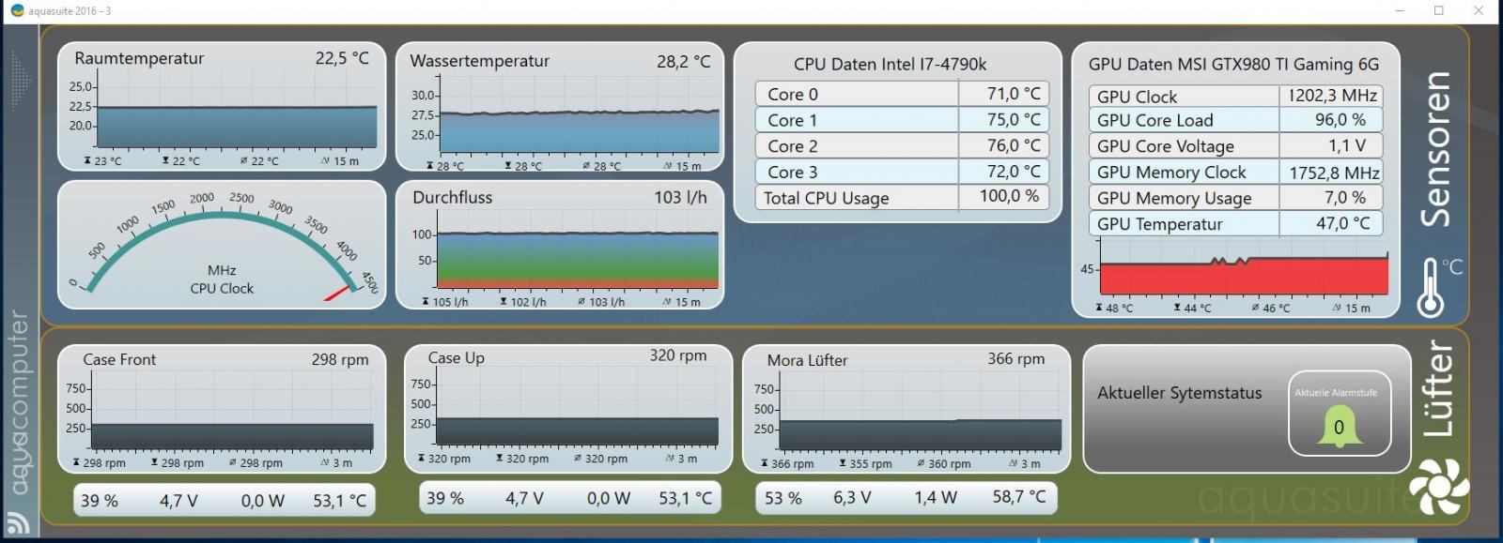Click the GPU Memory Usage row
1503x543 pixels.
(1235, 198)
